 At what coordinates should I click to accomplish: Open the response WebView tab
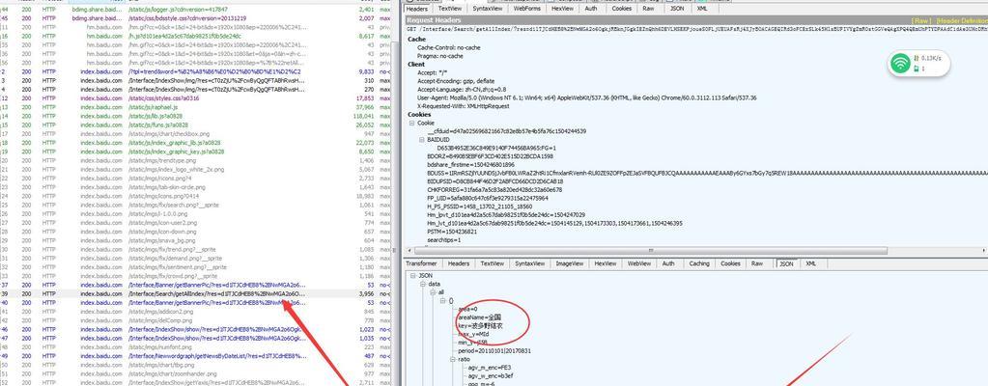639,263
